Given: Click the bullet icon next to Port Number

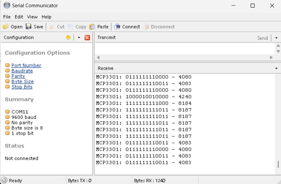Looking at the screenshot, I should point(7,65).
